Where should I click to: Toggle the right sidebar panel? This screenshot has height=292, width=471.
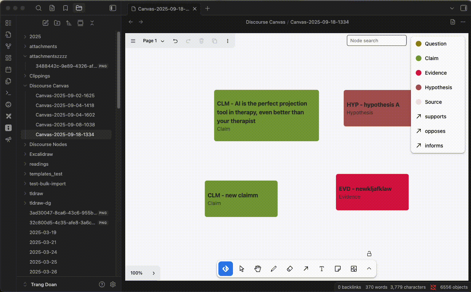pyautogui.click(x=463, y=8)
